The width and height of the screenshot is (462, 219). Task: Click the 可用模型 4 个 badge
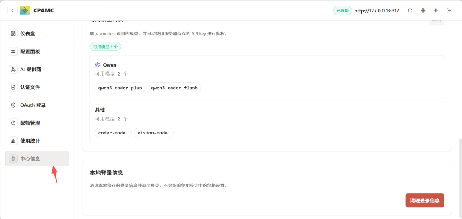tap(105, 47)
